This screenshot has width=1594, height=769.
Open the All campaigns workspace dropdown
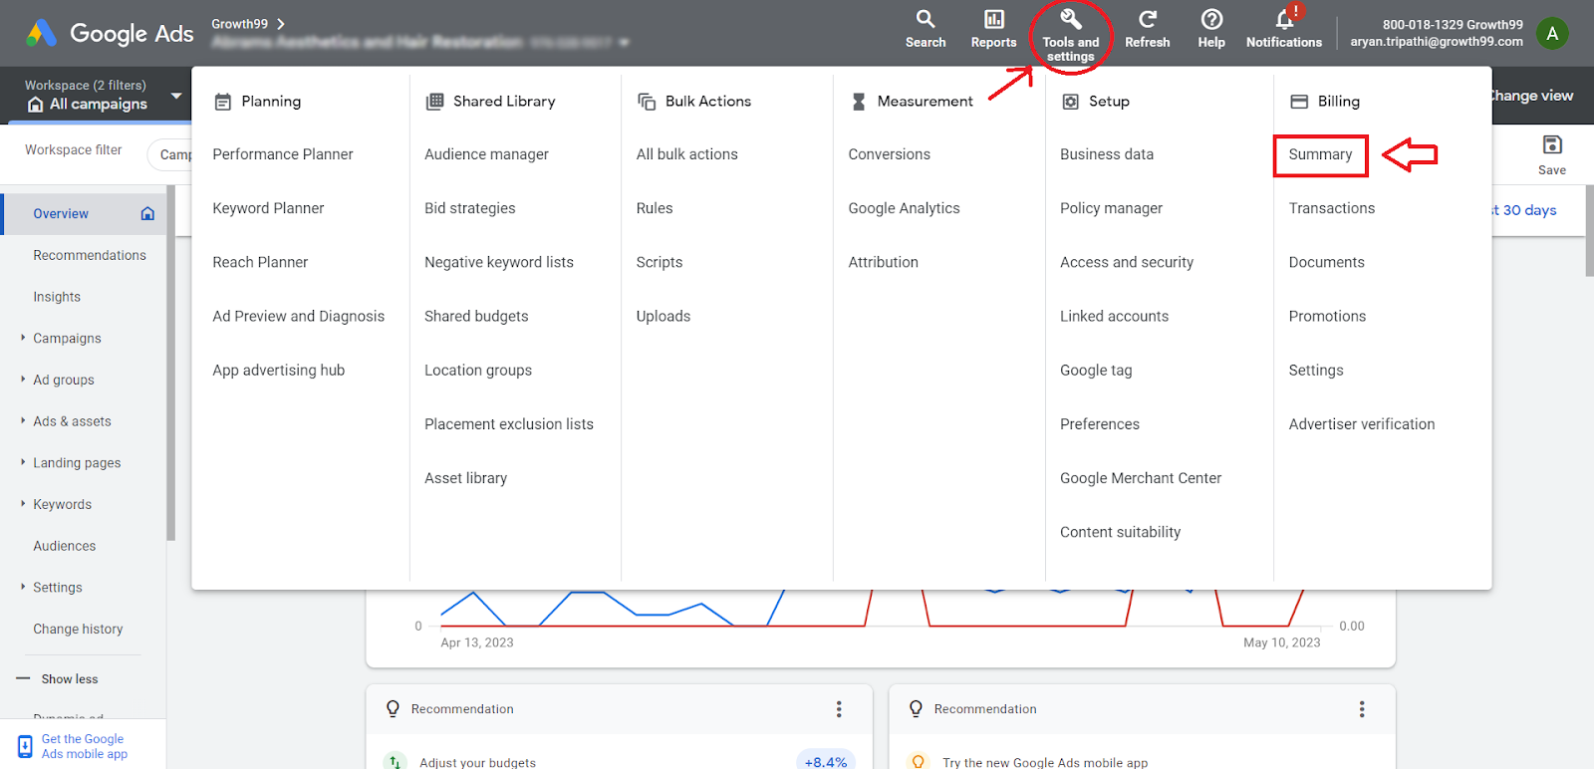click(x=176, y=97)
